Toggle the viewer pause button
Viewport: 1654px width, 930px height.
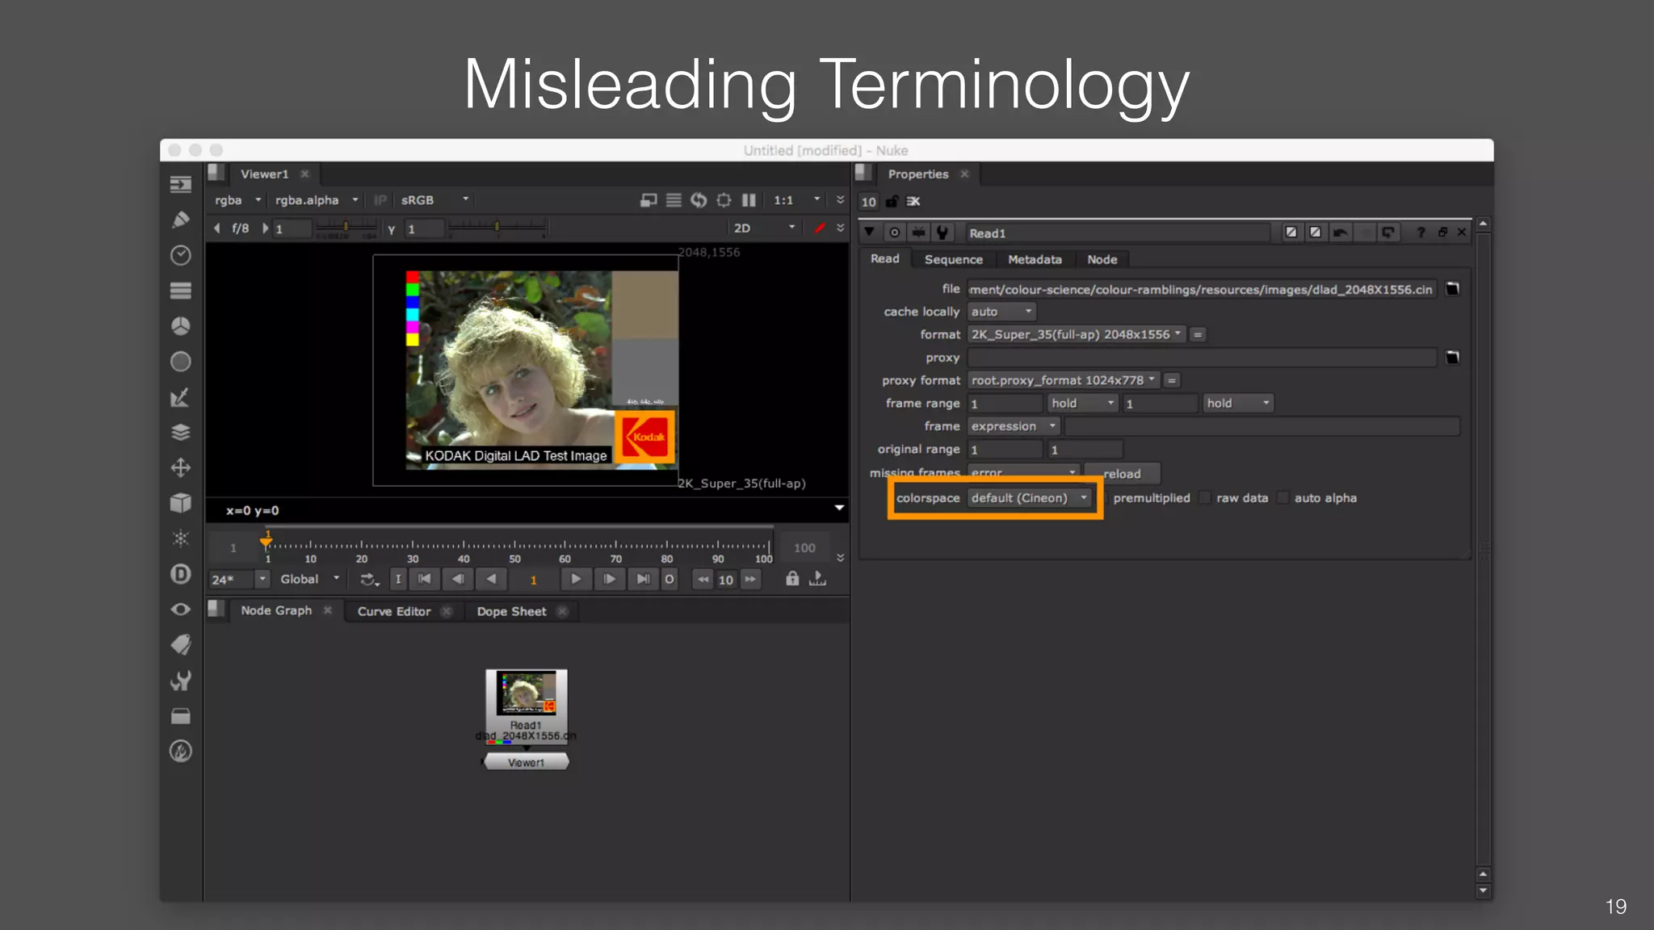tap(749, 200)
